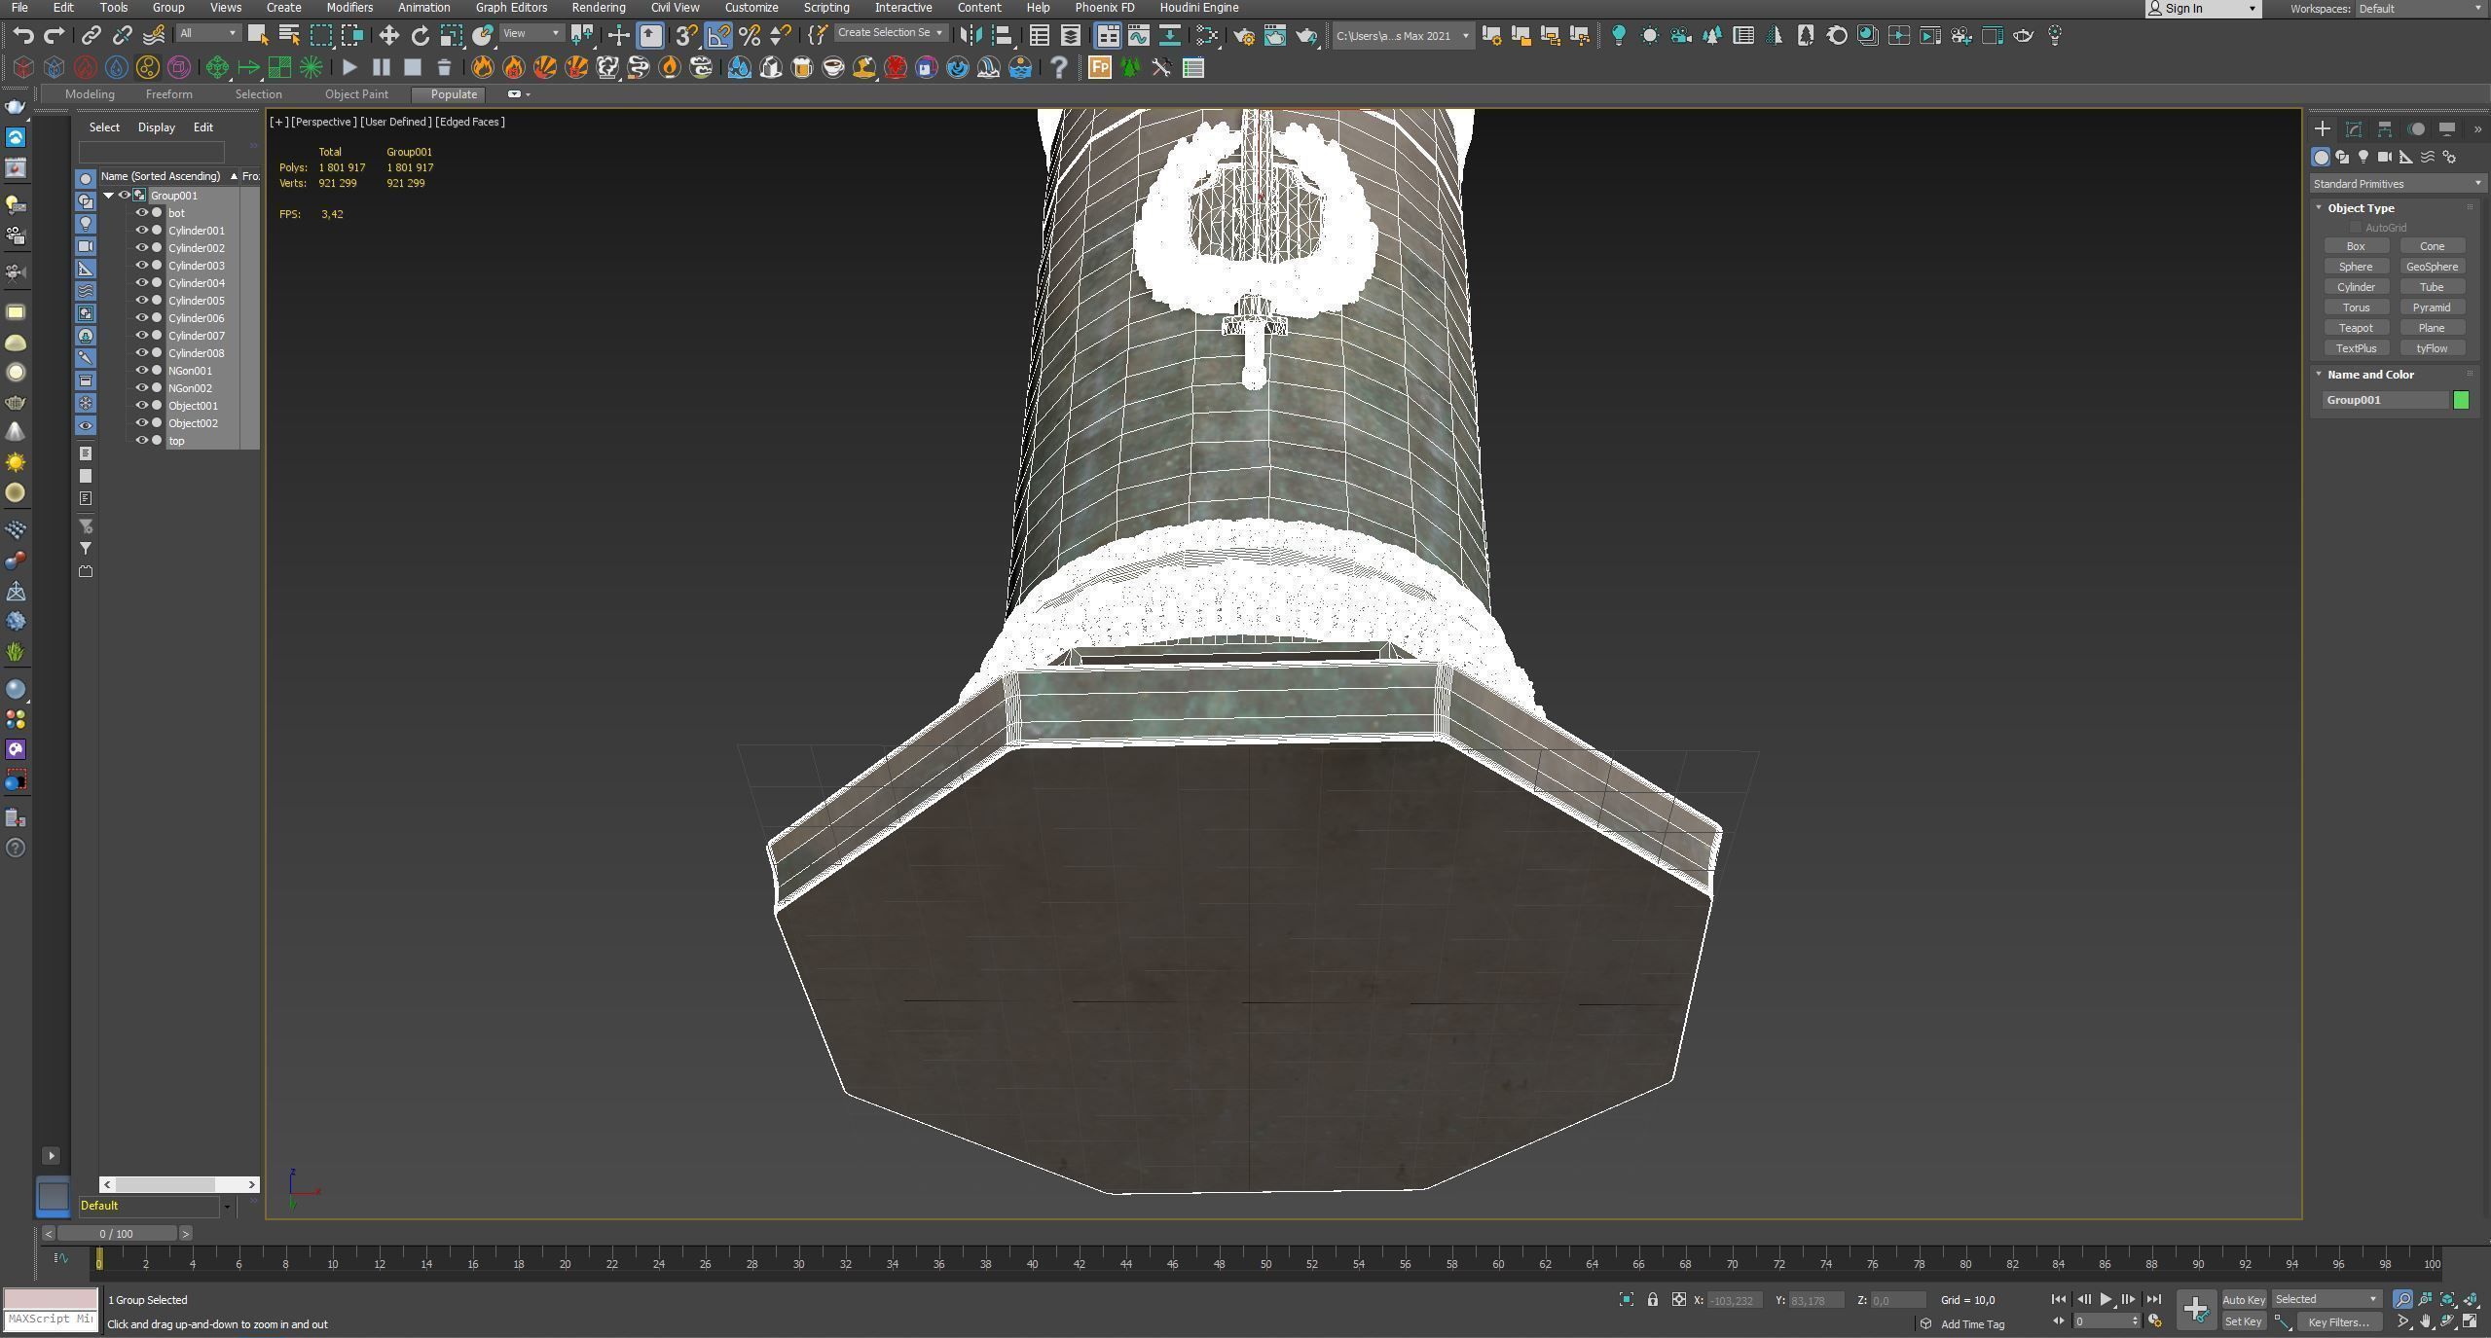
Task: Hide Cylinder003 using its eye icon
Action: pos(141,266)
